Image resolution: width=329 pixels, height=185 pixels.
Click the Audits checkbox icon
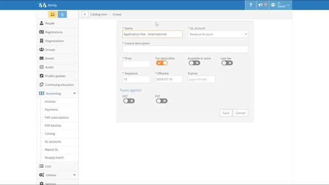[42, 67]
